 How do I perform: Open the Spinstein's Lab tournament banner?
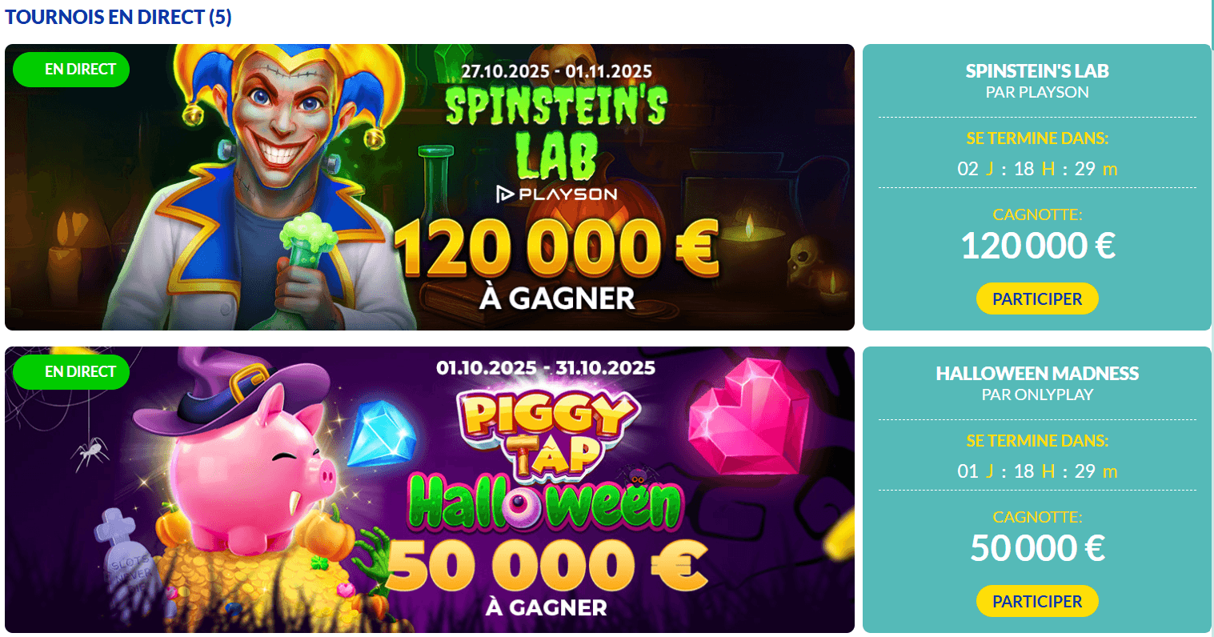pos(430,187)
